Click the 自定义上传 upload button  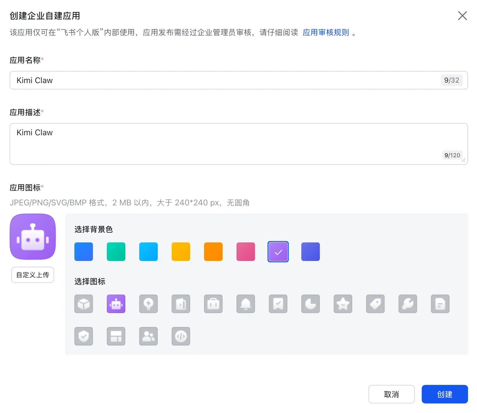point(33,275)
